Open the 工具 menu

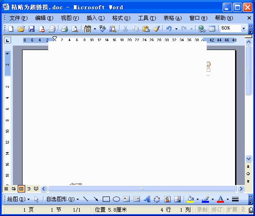pos(147,18)
